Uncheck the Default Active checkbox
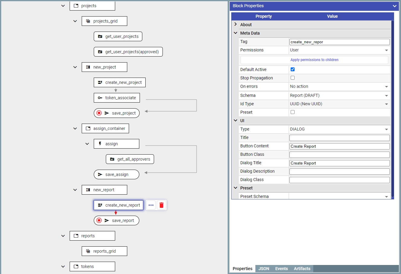Image resolution: width=401 pixels, height=274 pixels. pyautogui.click(x=292, y=69)
